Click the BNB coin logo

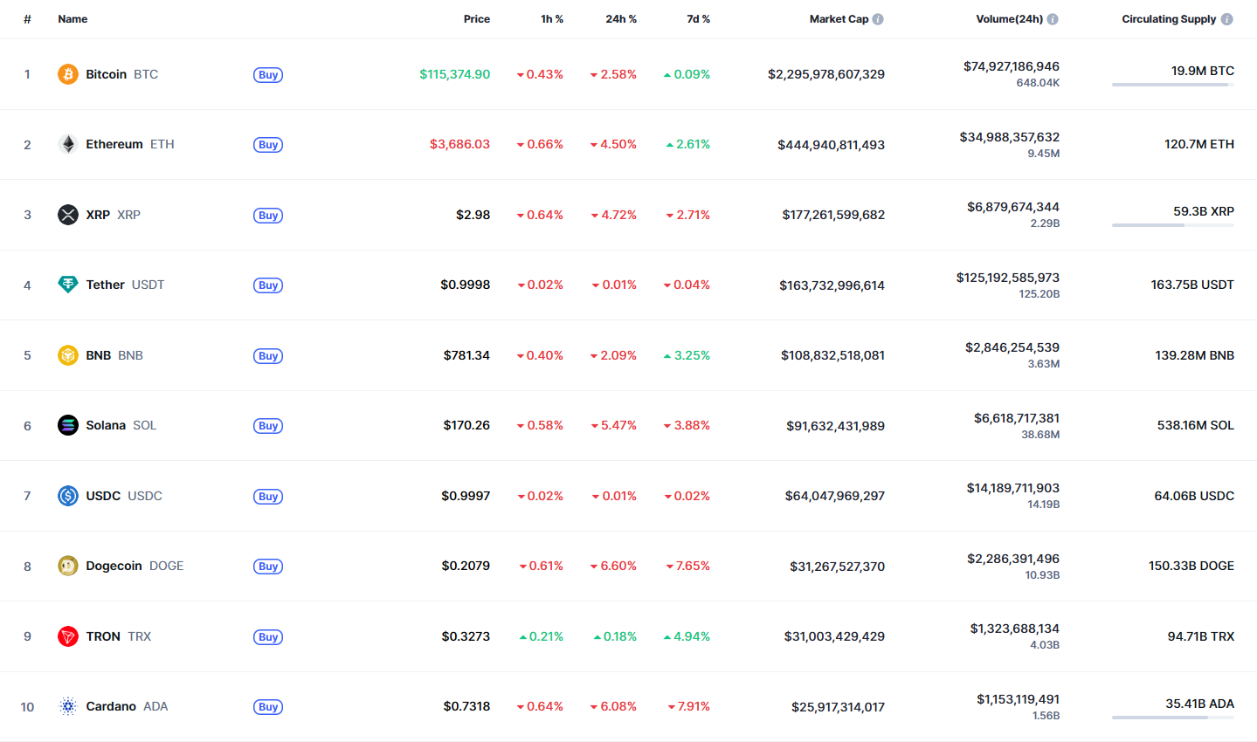tap(68, 355)
